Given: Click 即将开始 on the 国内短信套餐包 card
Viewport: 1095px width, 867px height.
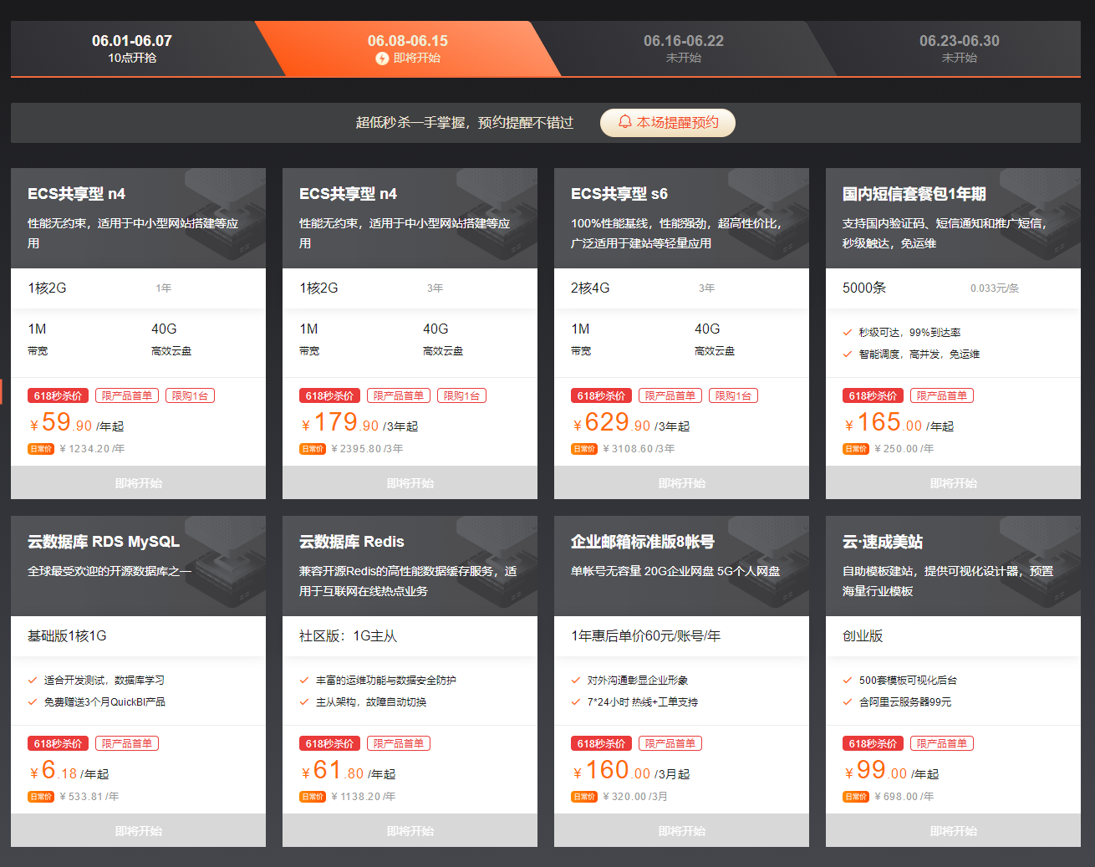Looking at the screenshot, I should 953,482.
